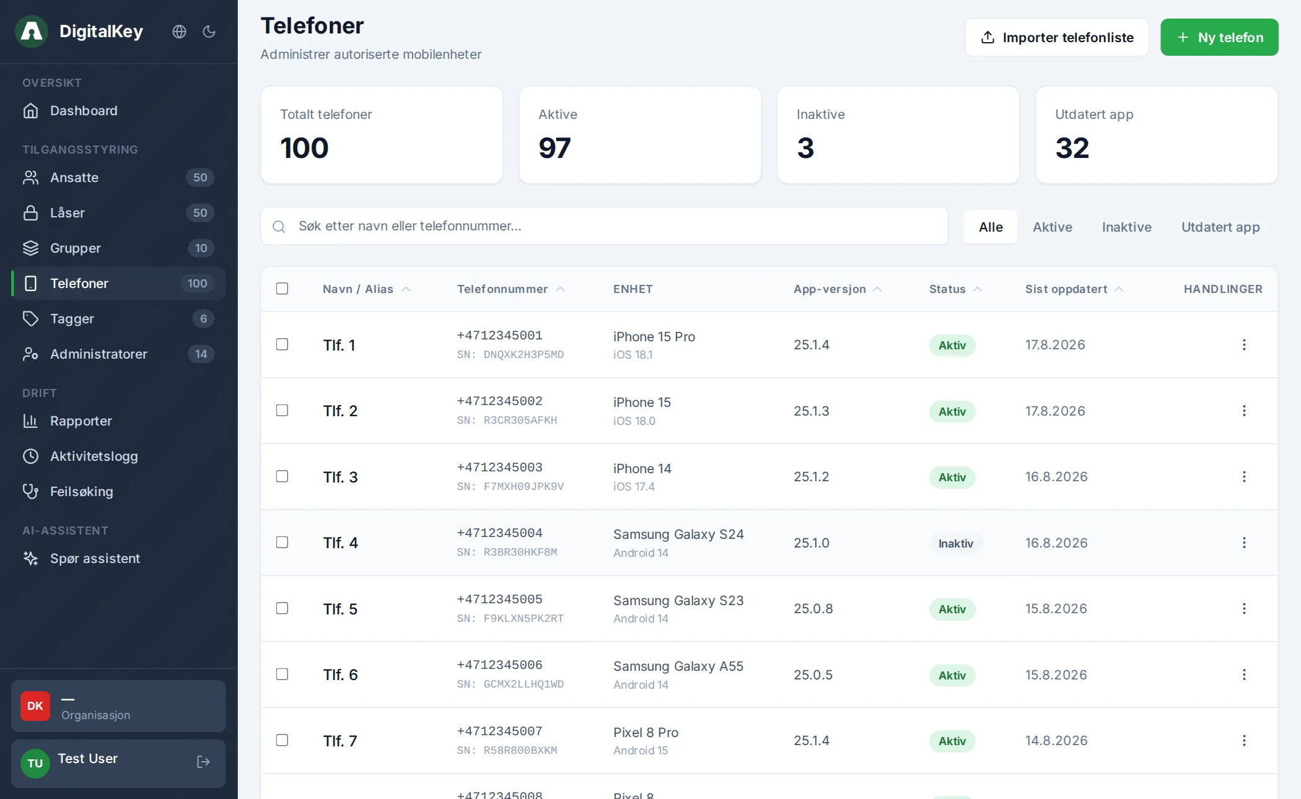
Task: Click the TU user avatar
Action: (x=35, y=764)
